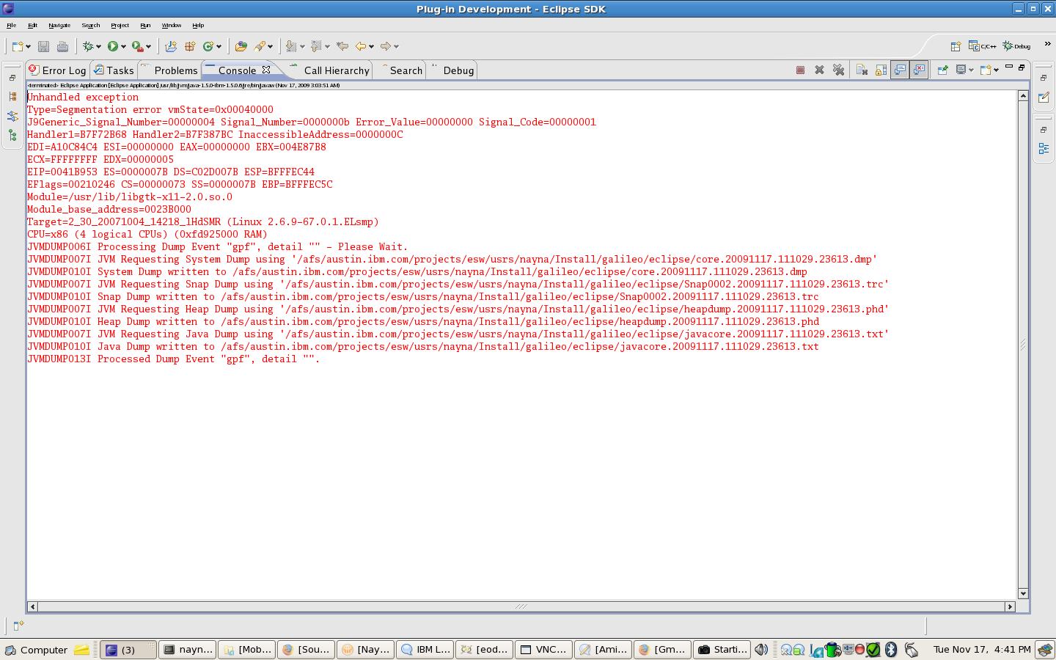Click the New Java Class icon
Image resolution: width=1056 pixels, height=660 pixels.
pyautogui.click(x=208, y=46)
